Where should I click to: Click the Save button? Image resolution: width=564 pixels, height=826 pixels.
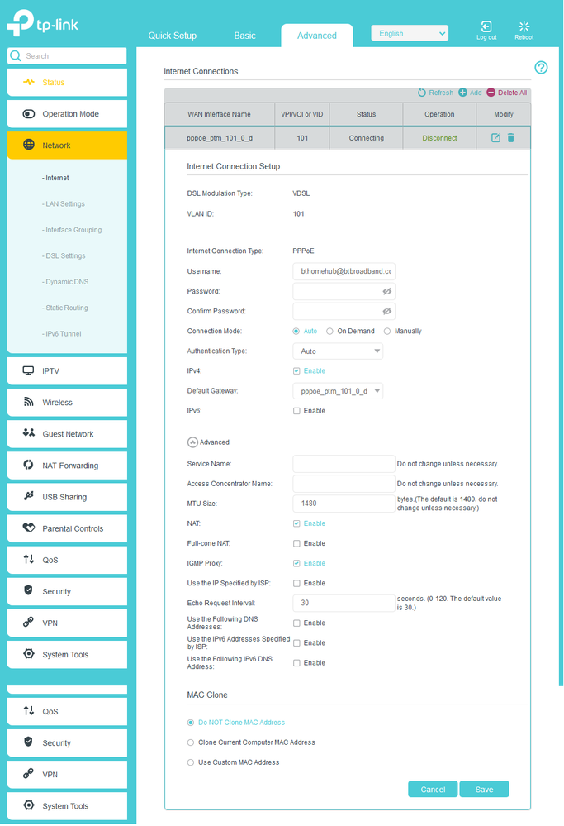484,790
